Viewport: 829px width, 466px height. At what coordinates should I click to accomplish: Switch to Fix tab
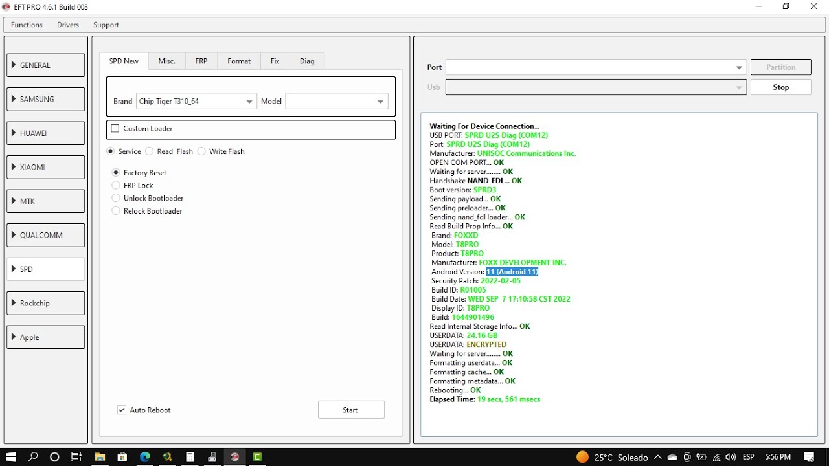(x=275, y=61)
